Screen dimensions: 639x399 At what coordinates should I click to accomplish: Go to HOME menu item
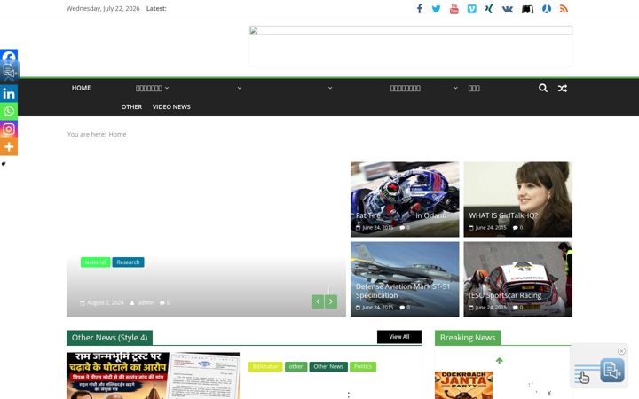pos(81,88)
